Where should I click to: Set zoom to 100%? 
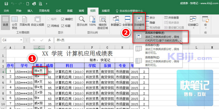[93, 22]
